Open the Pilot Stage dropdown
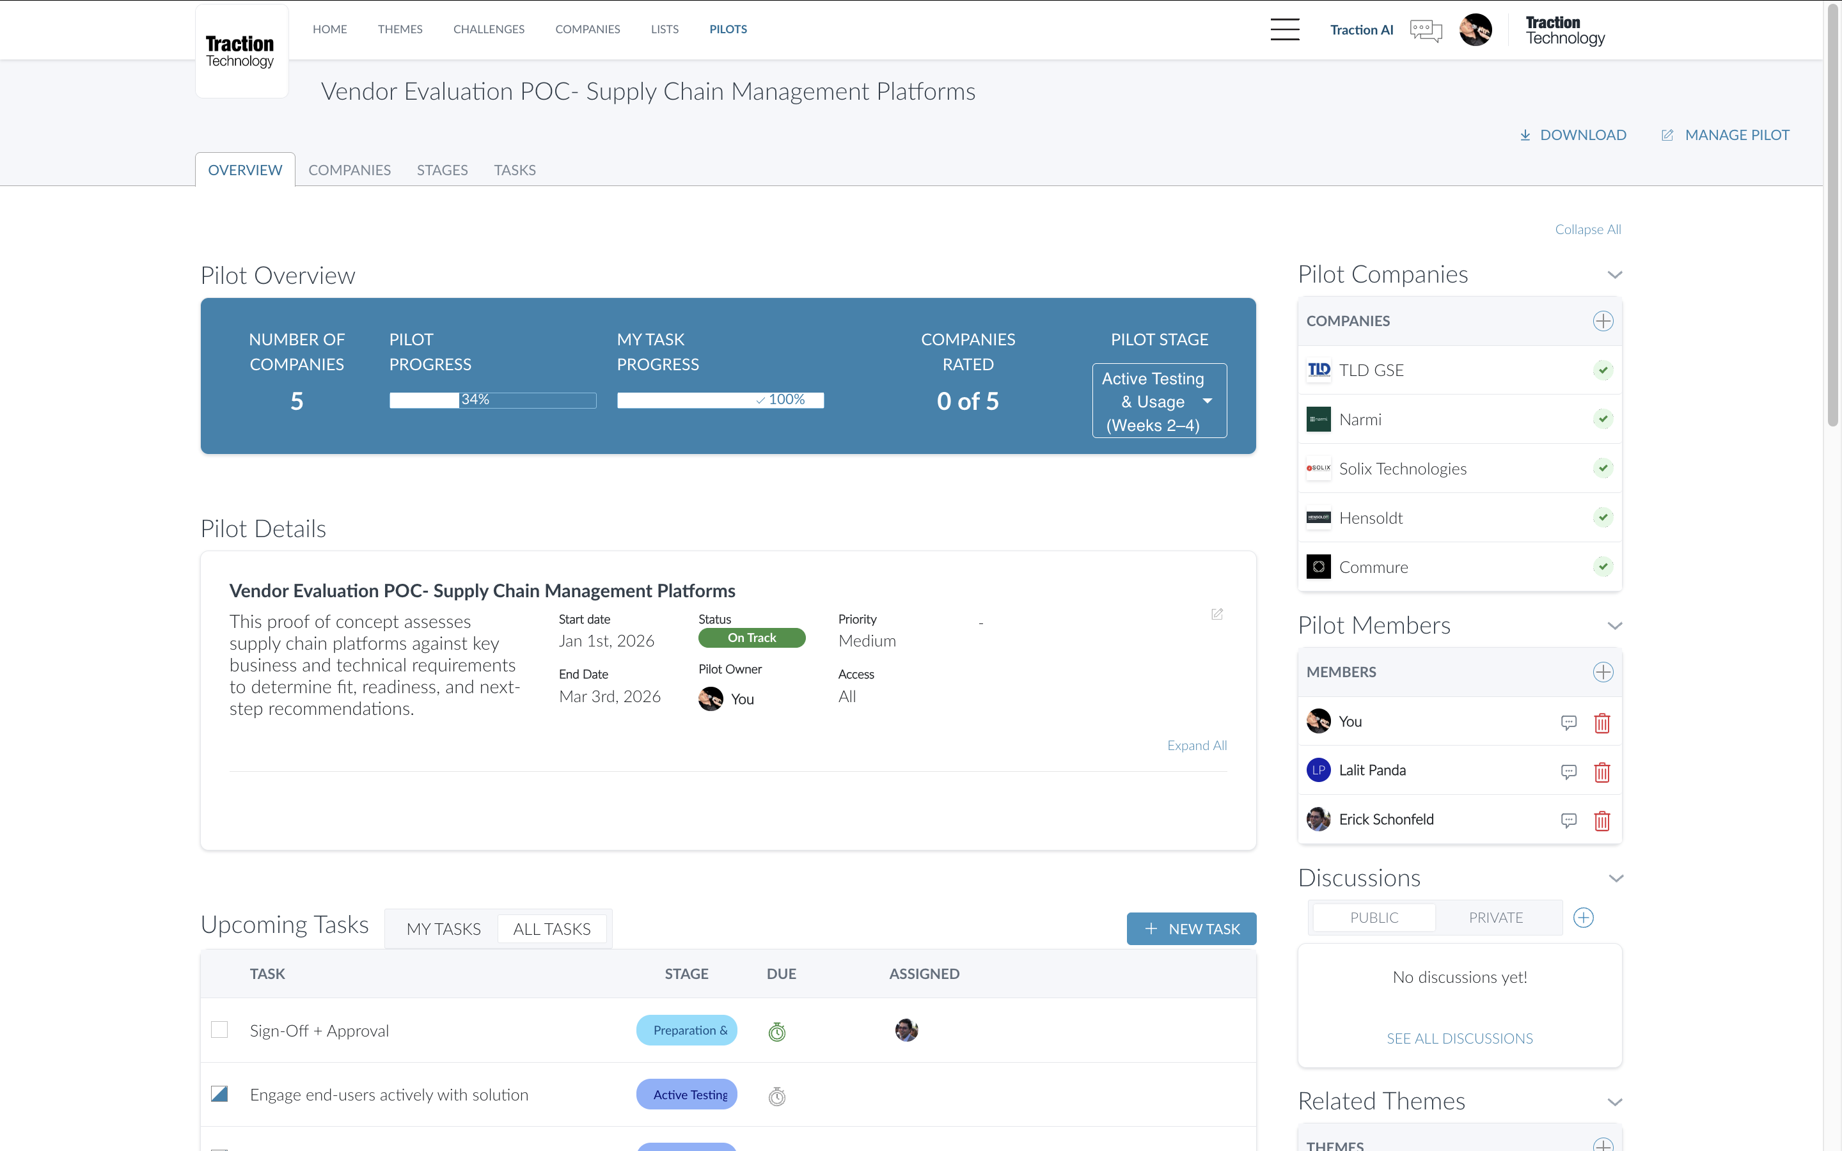 tap(1159, 401)
